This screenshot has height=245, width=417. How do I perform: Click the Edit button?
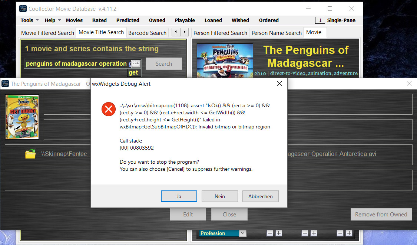(x=188, y=215)
